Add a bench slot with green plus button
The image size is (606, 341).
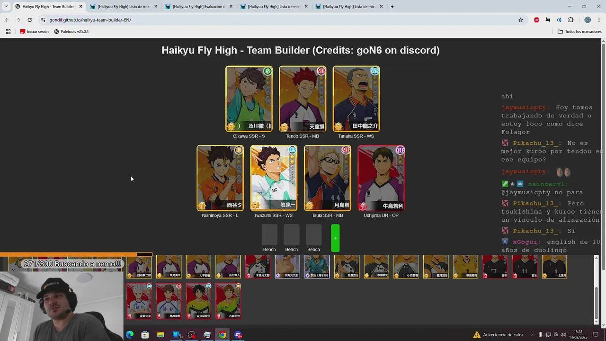335,238
